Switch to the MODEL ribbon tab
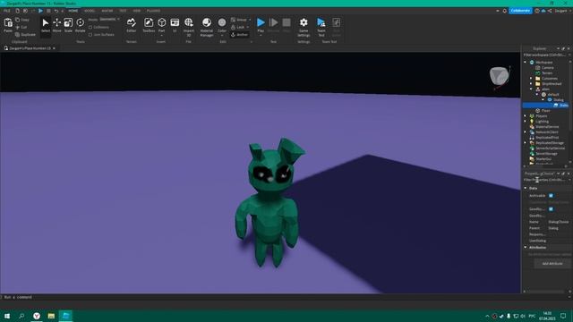This screenshot has height=322, width=573. 90,11
